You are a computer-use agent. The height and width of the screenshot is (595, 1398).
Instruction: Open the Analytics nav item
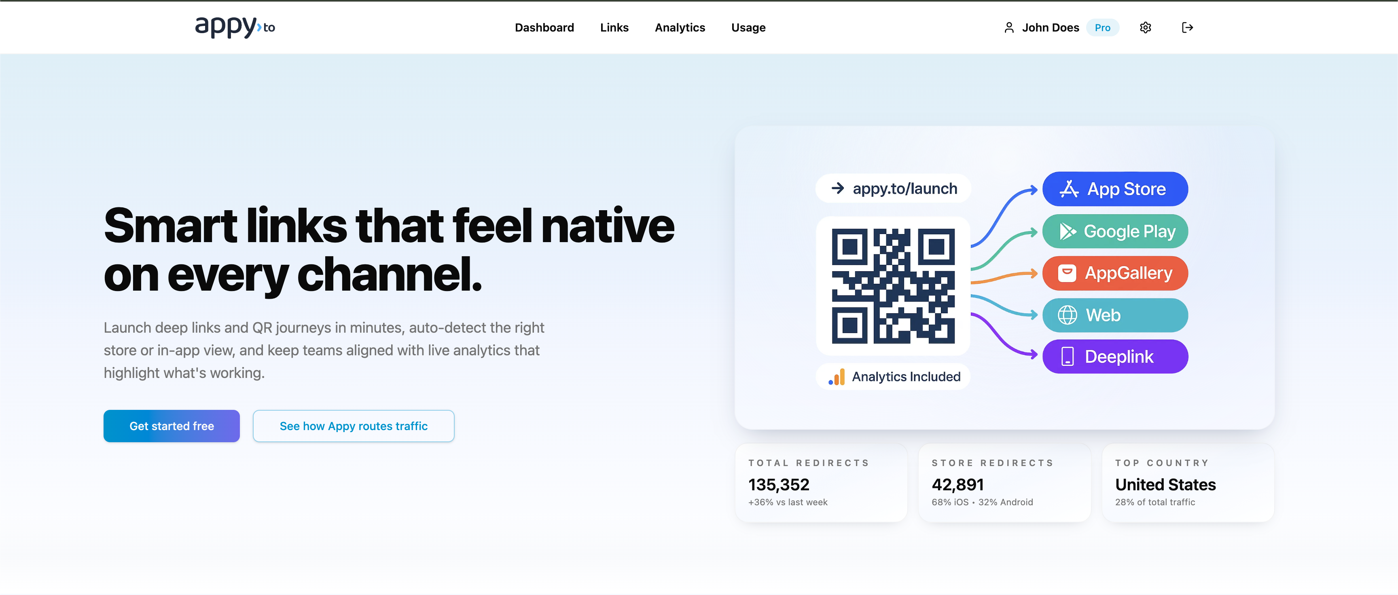pos(680,27)
